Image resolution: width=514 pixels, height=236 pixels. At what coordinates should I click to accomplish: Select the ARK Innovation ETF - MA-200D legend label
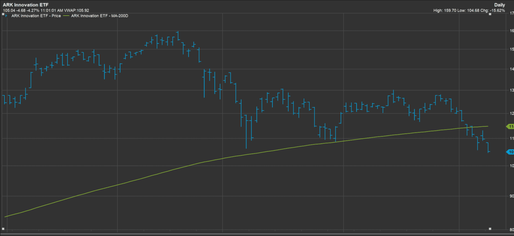[x=100, y=16]
